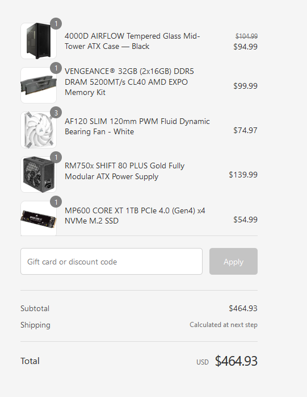
Task: Click the quantity badge on the SSD image
Action: [x=56, y=202]
